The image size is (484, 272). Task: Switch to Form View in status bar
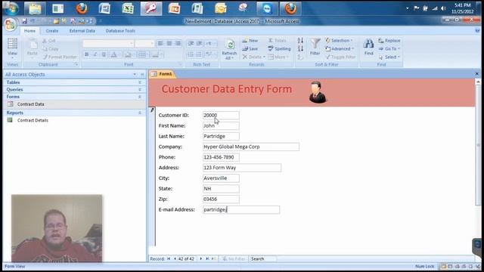[x=443, y=266]
